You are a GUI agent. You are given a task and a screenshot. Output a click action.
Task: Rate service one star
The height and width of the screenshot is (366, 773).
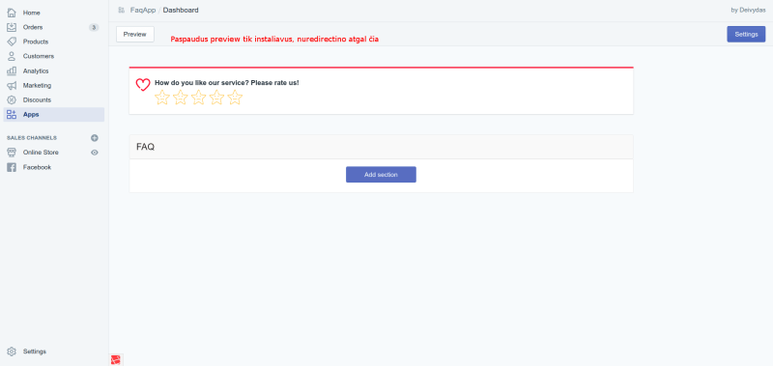[x=161, y=97]
